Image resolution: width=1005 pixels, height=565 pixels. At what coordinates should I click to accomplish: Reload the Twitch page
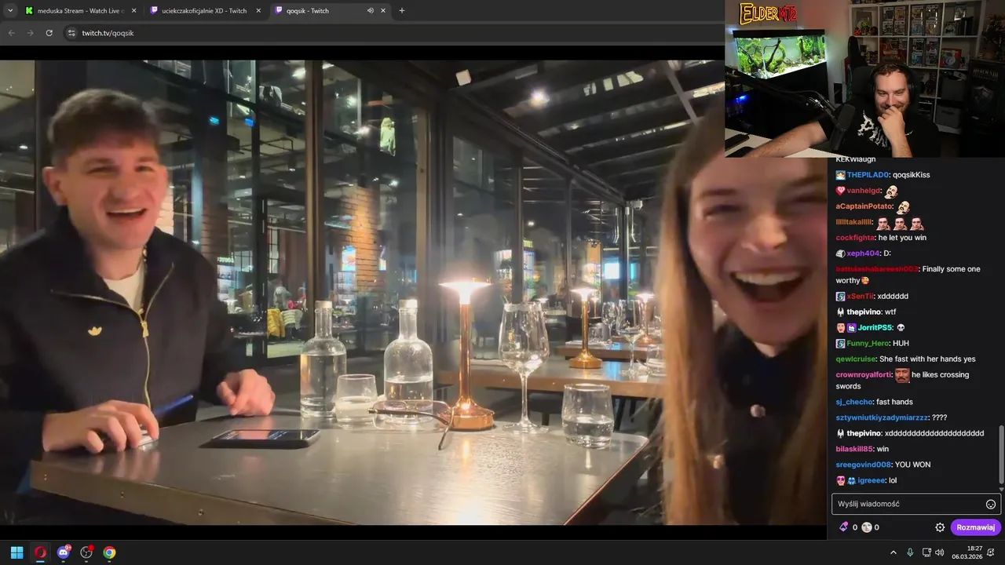tap(49, 33)
